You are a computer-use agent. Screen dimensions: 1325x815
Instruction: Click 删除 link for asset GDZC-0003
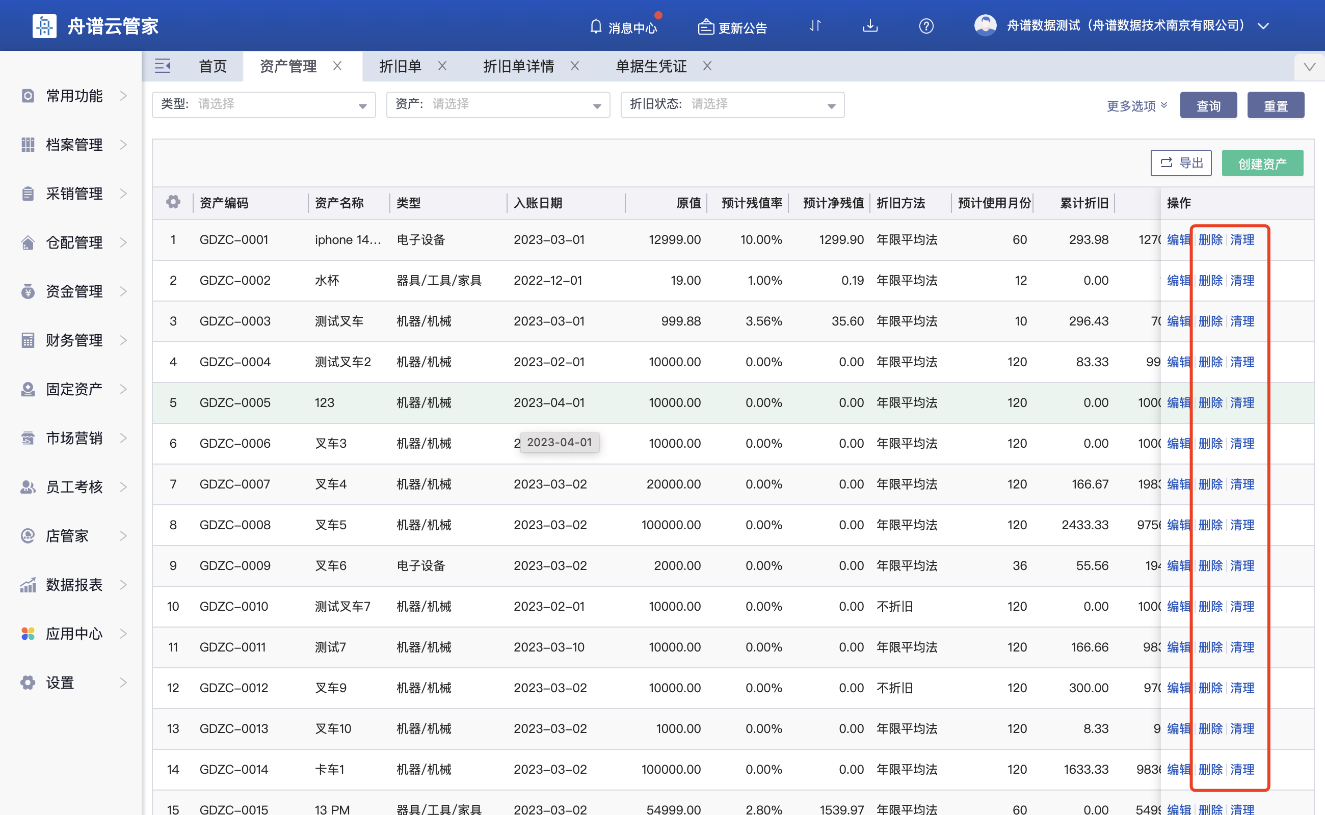point(1210,321)
